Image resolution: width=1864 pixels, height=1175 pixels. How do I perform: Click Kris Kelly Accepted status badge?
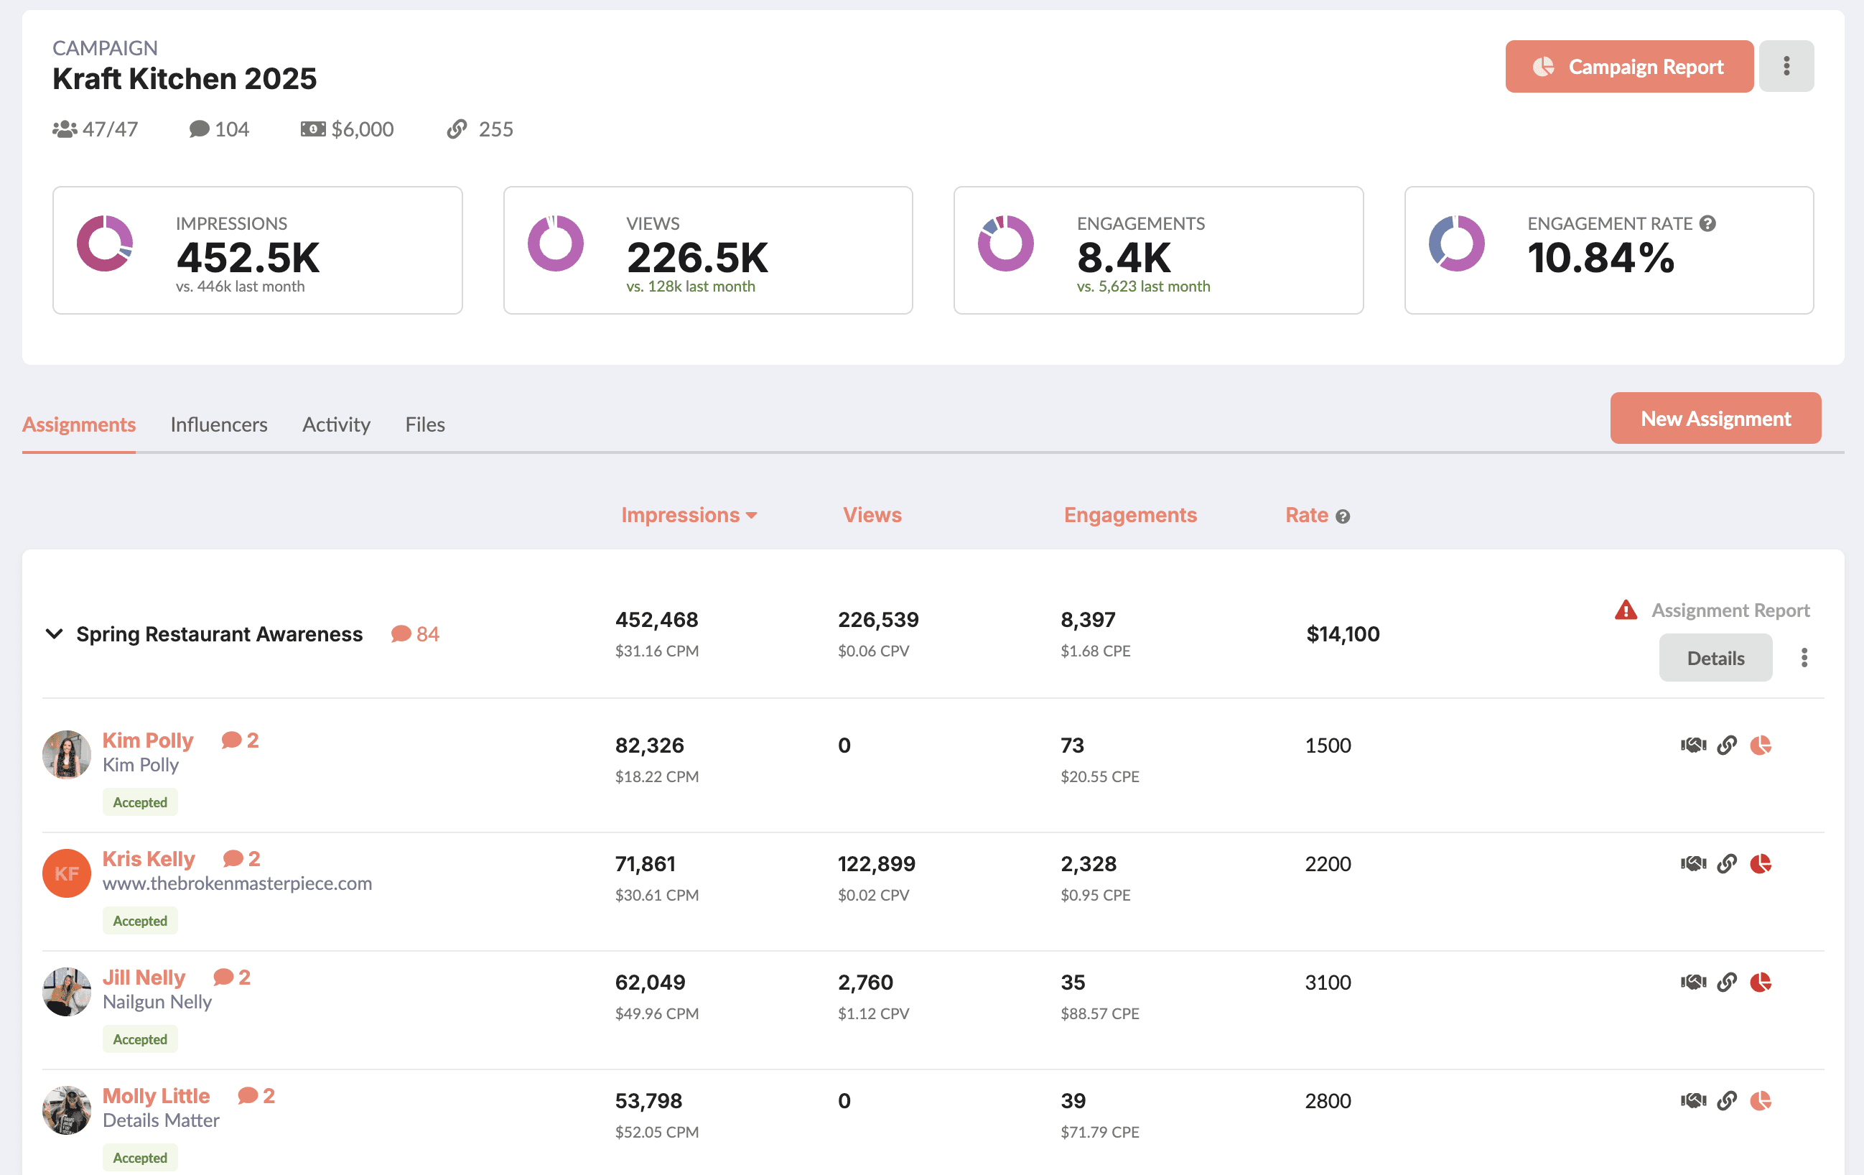[x=140, y=920]
